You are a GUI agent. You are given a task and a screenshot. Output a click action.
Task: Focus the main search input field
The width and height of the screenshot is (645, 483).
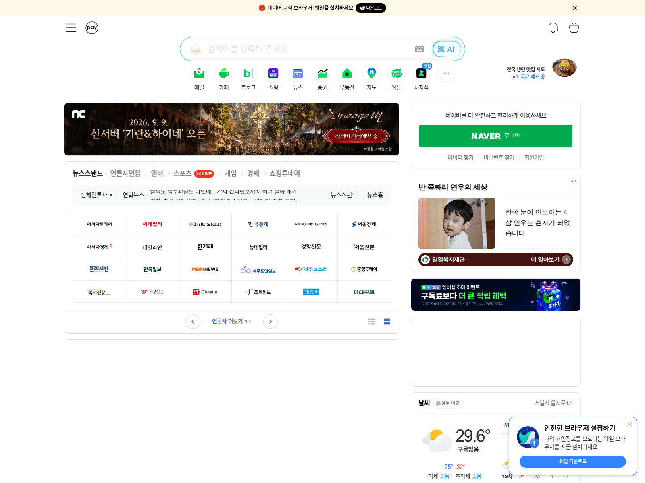click(308, 49)
